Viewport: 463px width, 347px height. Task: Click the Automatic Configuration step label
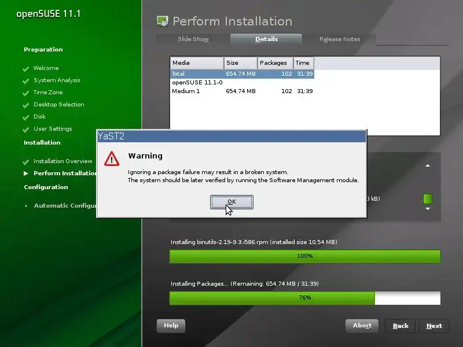[65, 206]
